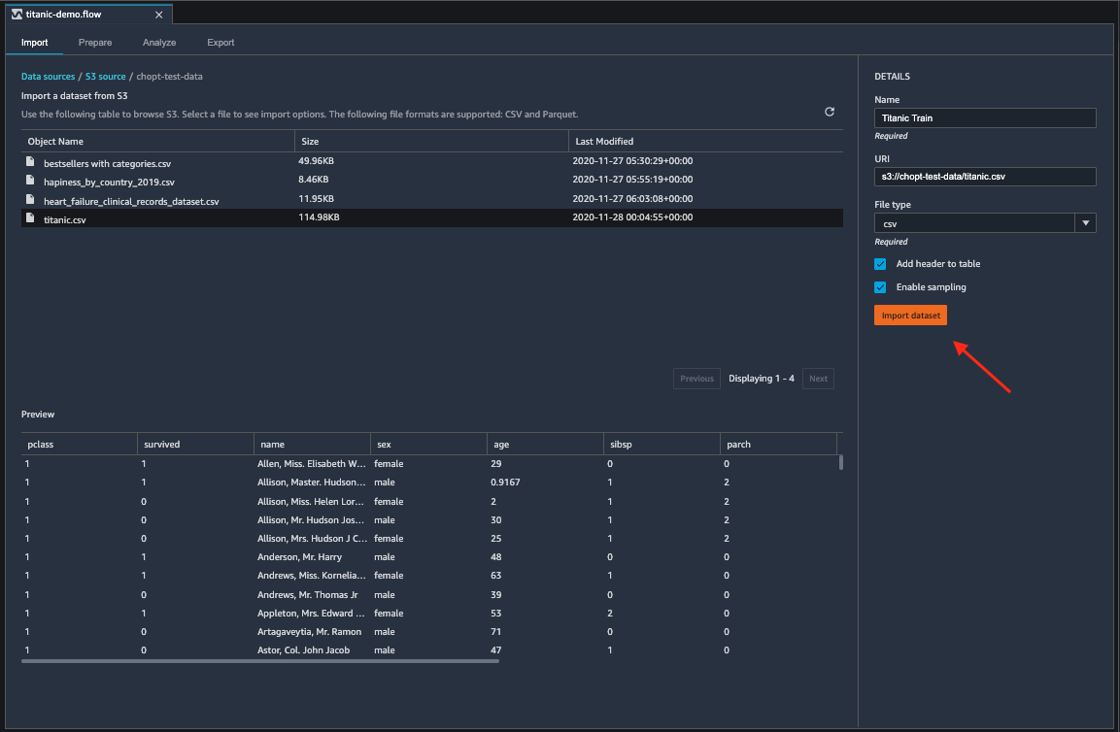Open the Analyze tab
This screenshot has width=1120, height=732.
[159, 43]
